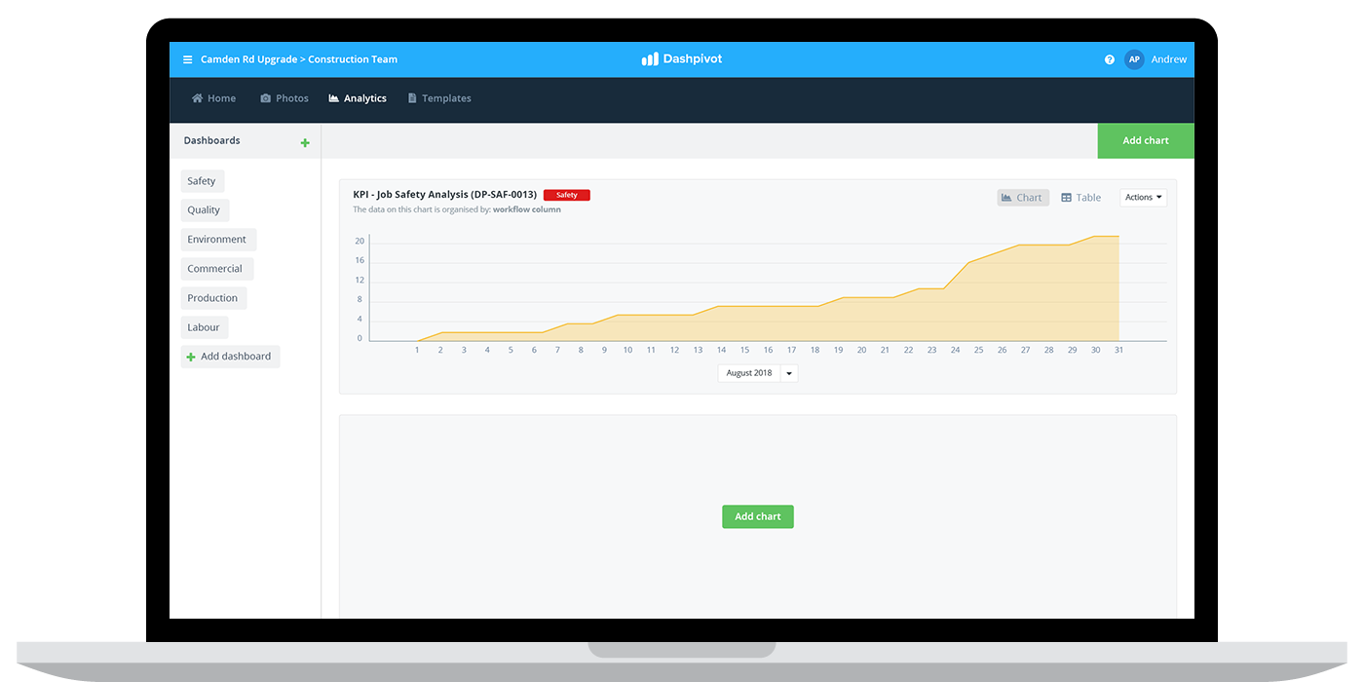Switch the KPI view to Table

1080,198
